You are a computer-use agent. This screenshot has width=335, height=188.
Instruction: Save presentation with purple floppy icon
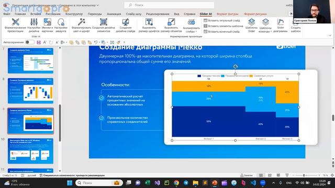click(39, 42)
